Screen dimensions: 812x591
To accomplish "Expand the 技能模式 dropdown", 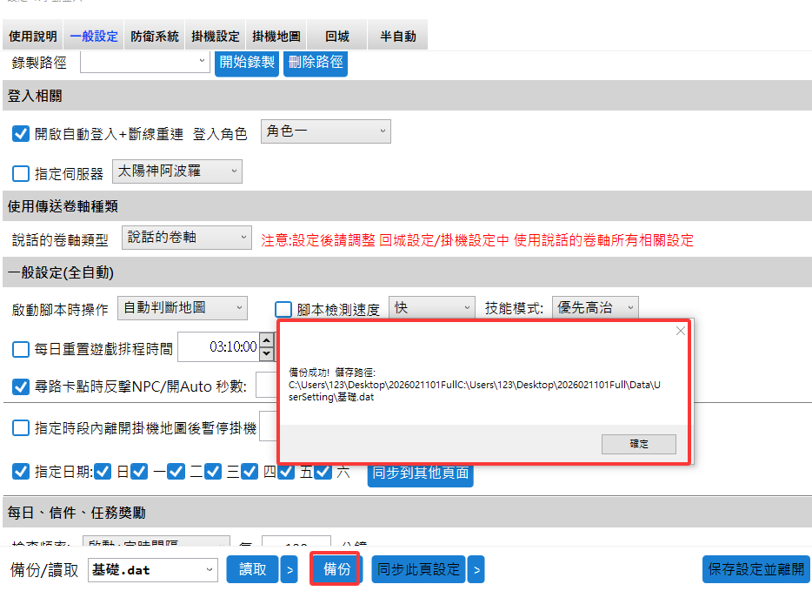I will (595, 307).
